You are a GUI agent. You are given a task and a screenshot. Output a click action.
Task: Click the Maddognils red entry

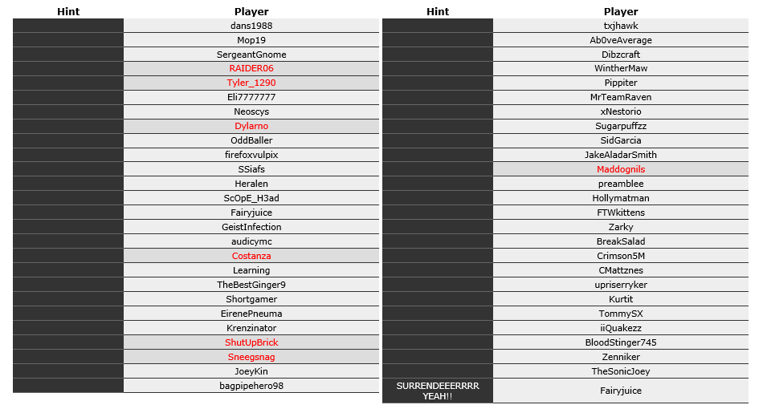point(621,169)
